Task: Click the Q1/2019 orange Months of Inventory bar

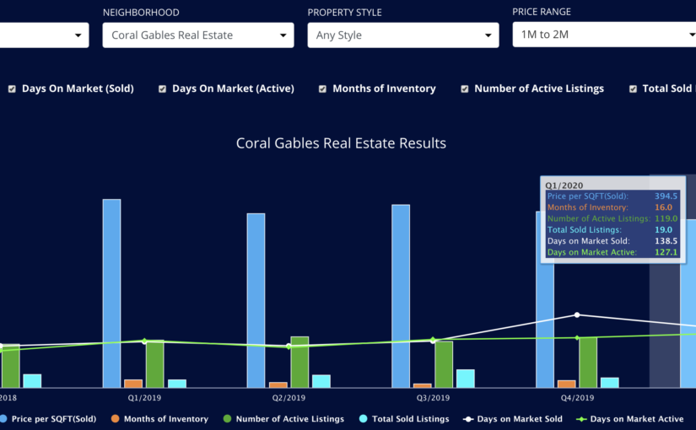Action: click(x=133, y=384)
